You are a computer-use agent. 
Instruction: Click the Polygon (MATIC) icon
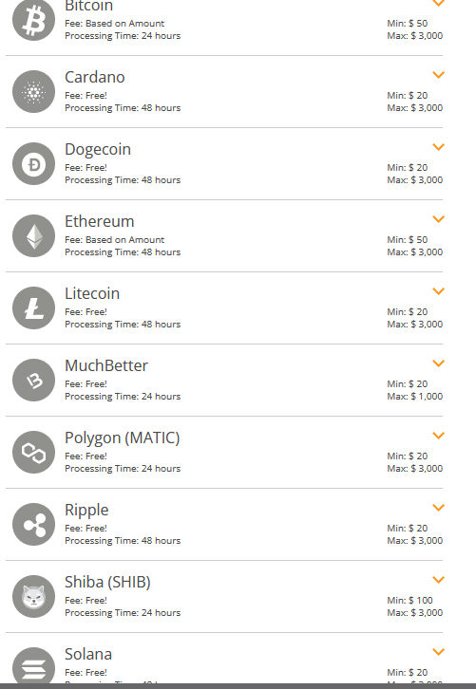[33, 452]
